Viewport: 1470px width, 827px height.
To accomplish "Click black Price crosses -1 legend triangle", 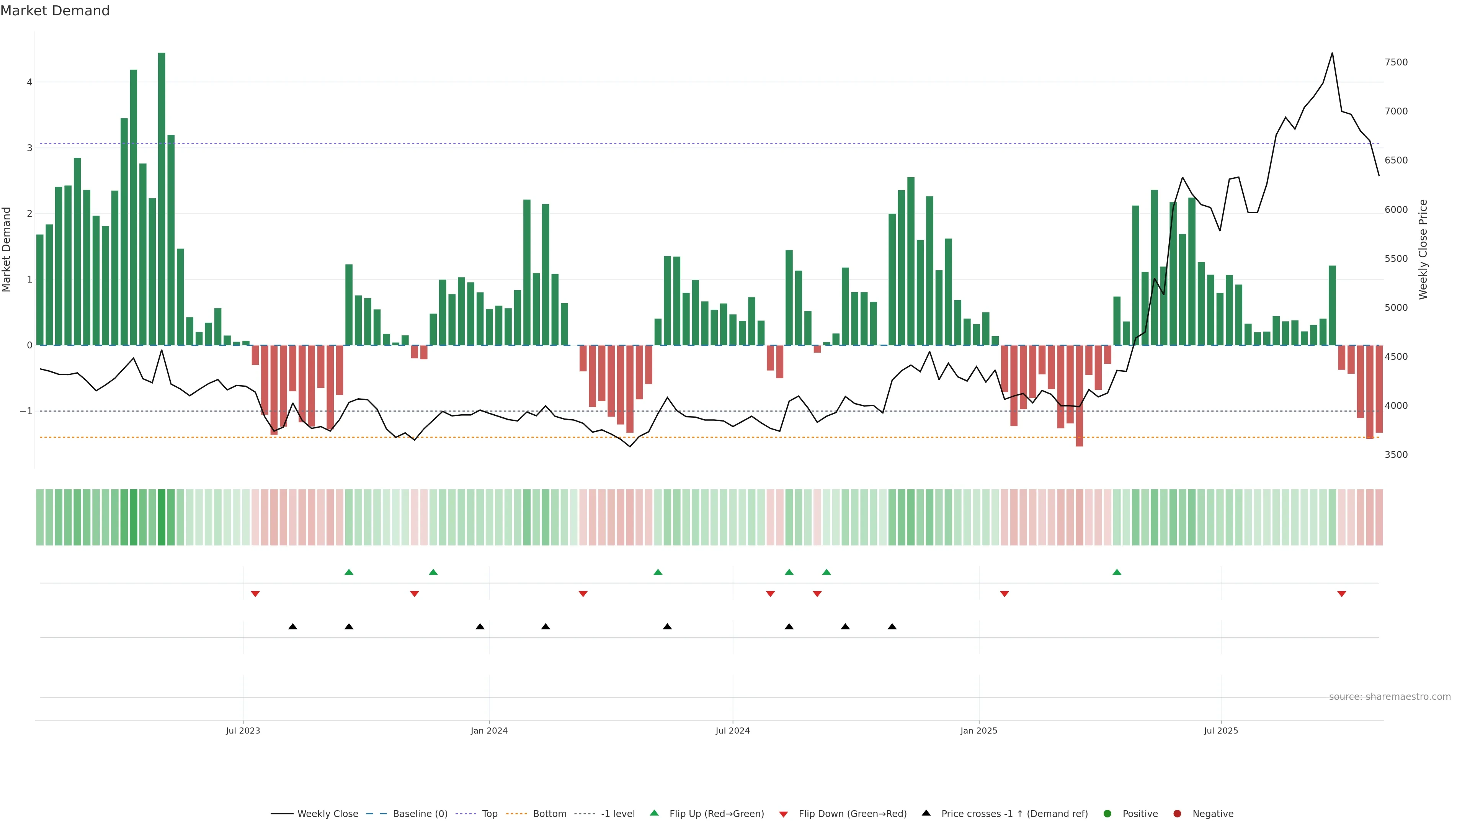I will (926, 813).
